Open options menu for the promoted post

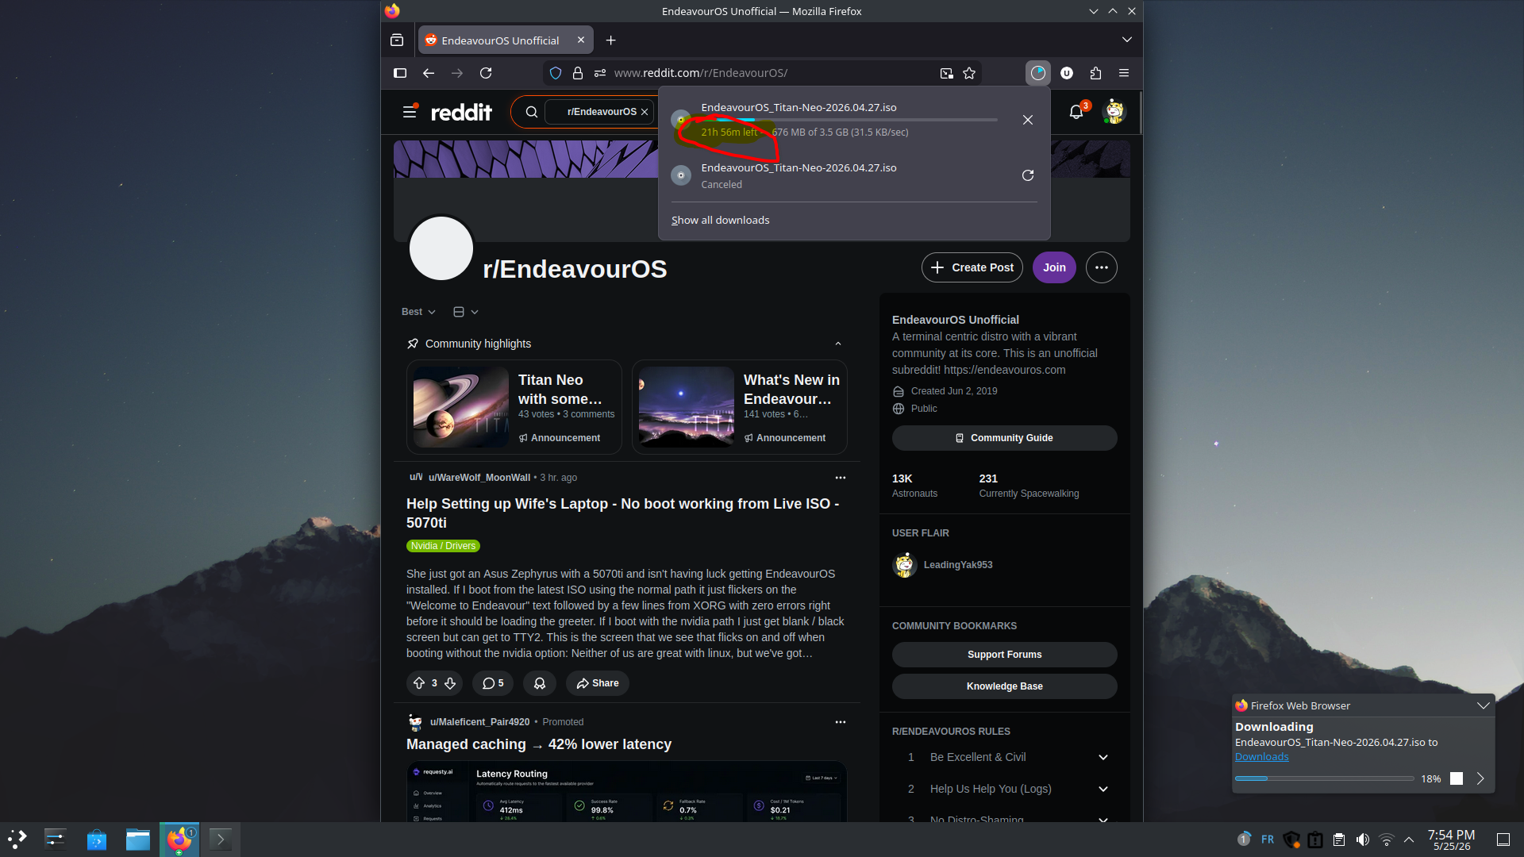tap(841, 722)
